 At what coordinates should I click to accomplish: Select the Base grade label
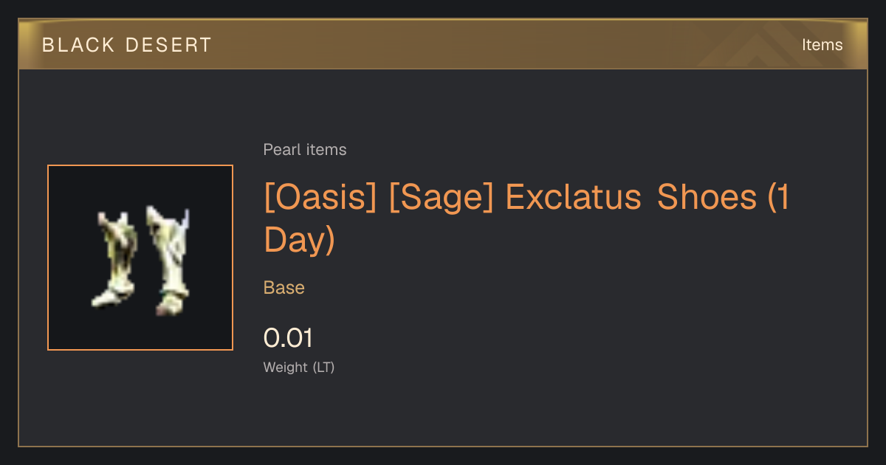[x=284, y=288]
